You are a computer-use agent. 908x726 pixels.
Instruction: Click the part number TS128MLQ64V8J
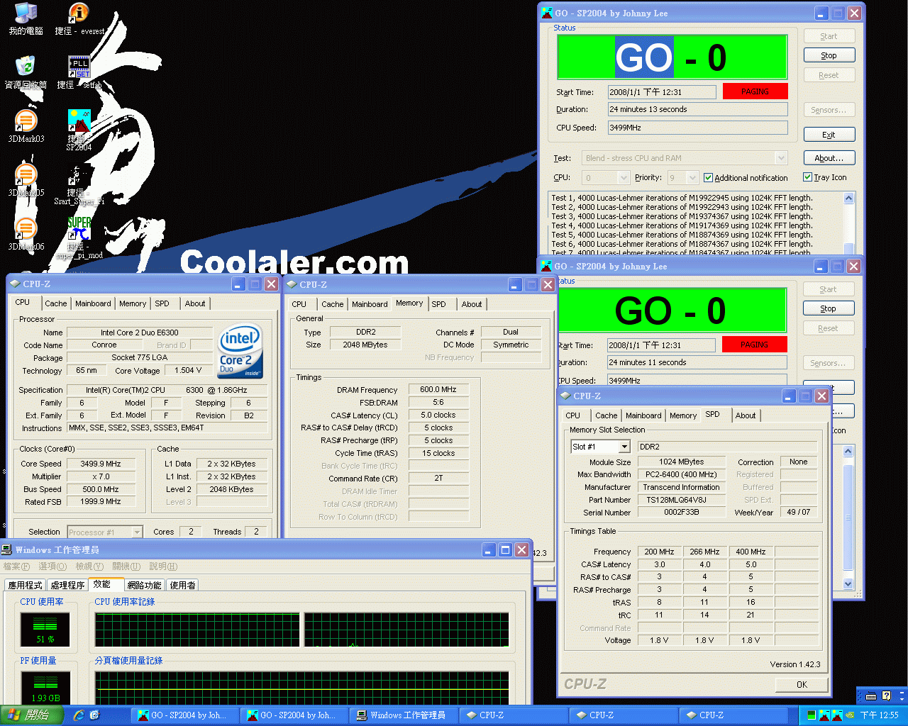pos(681,500)
